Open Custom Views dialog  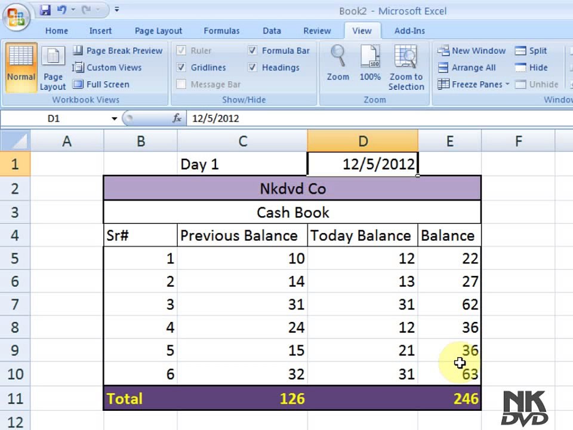point(107,67)
